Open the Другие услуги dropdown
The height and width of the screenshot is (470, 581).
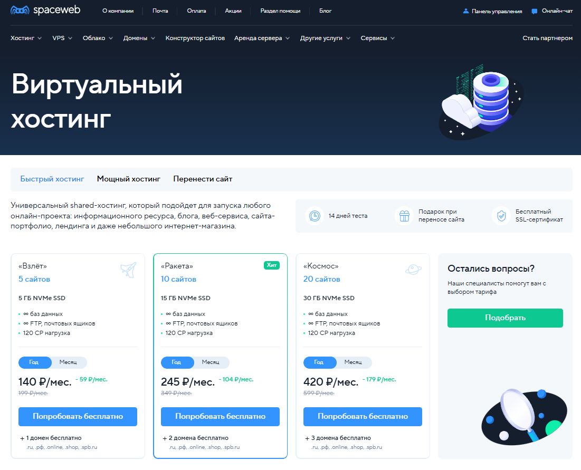[x=325, y=38]
